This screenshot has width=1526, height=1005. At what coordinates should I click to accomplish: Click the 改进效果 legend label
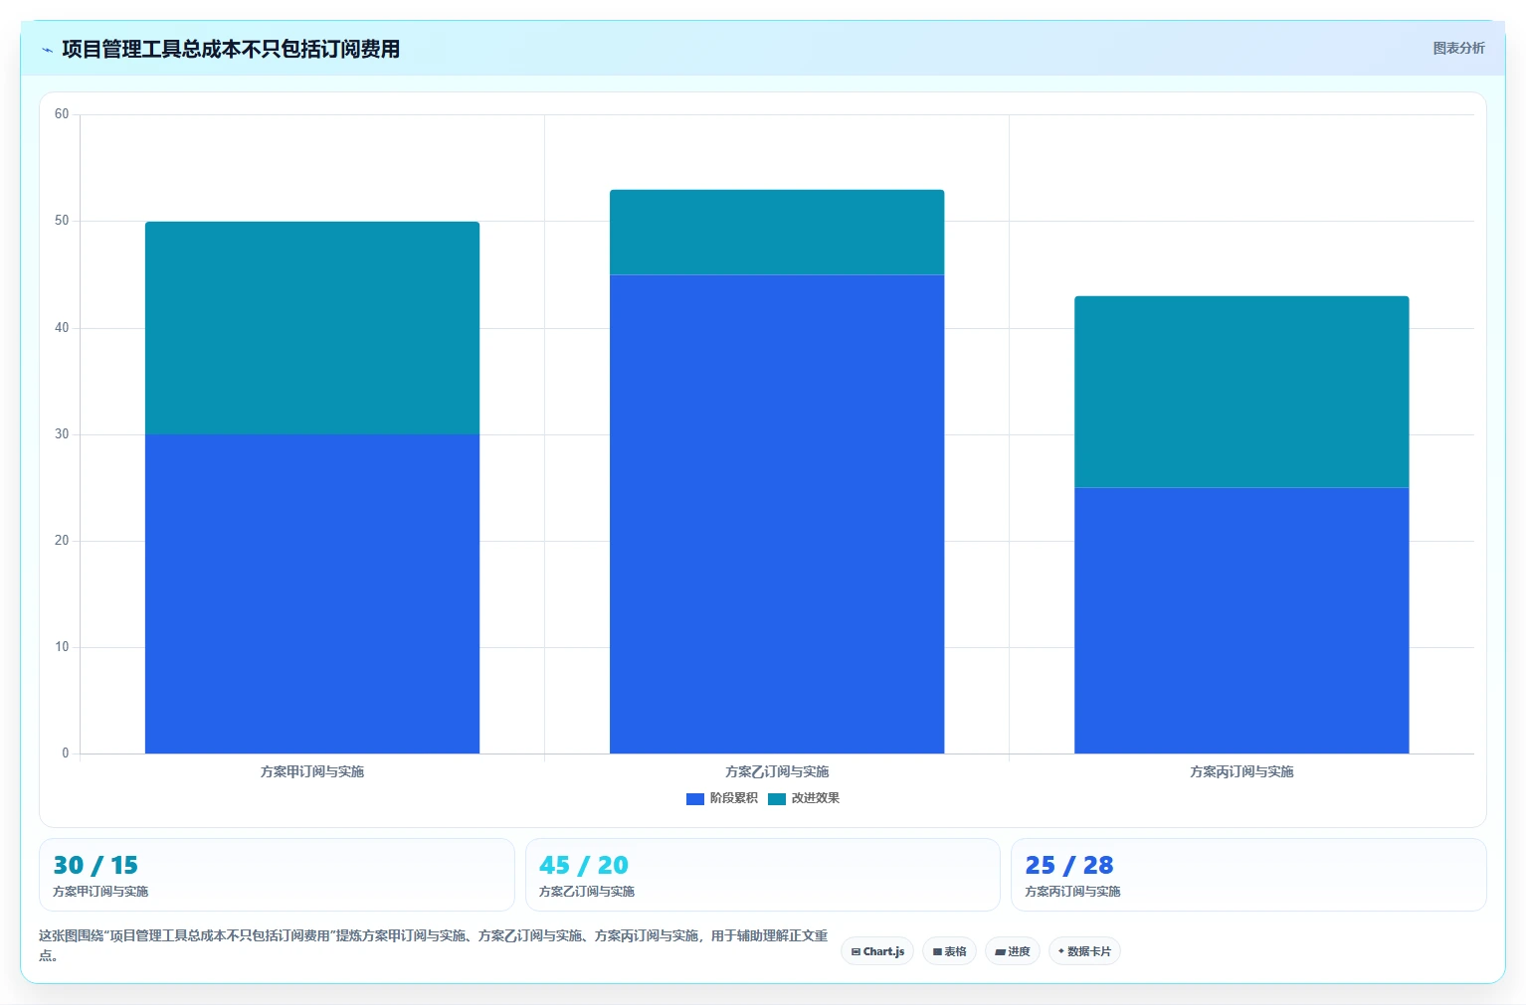(816, 798)
